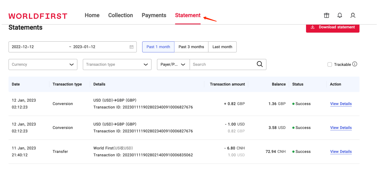Switch to the Collection tab

pos(121,15)
